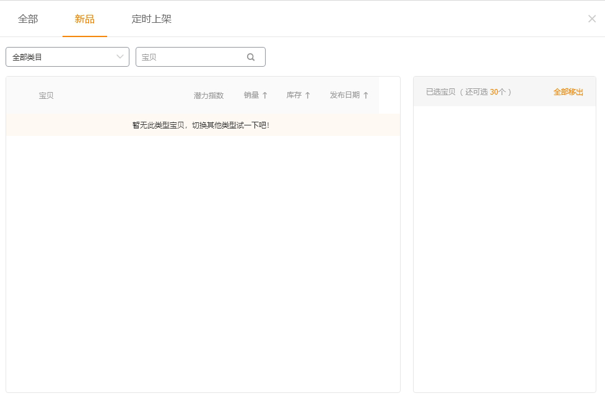
Task: Select the 新品 tab
Action: coord(85,19)
